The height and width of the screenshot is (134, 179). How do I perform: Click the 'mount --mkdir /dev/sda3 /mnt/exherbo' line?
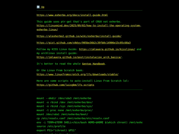coord(64,98)
